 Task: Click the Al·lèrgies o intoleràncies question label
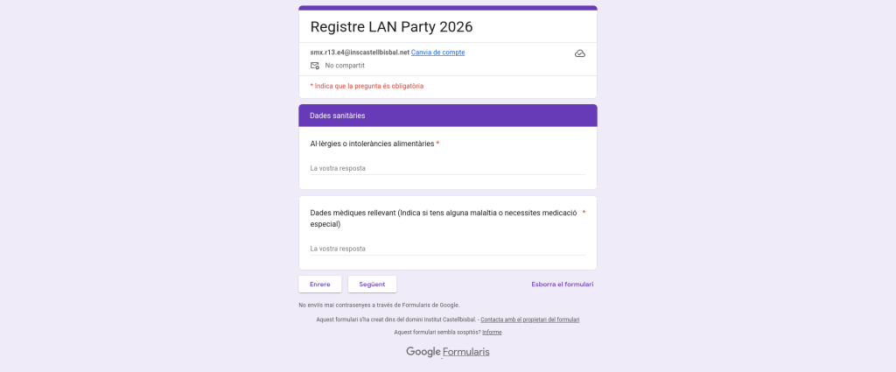click(372, 144)
